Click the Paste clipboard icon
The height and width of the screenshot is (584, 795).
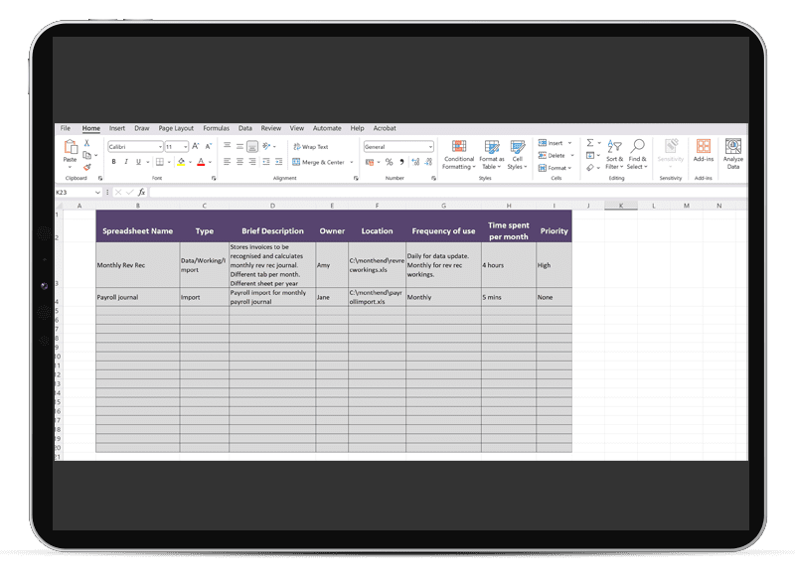70,147
